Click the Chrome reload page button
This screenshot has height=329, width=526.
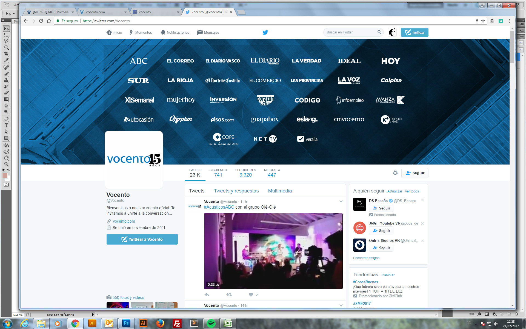(x=41, y=21)
